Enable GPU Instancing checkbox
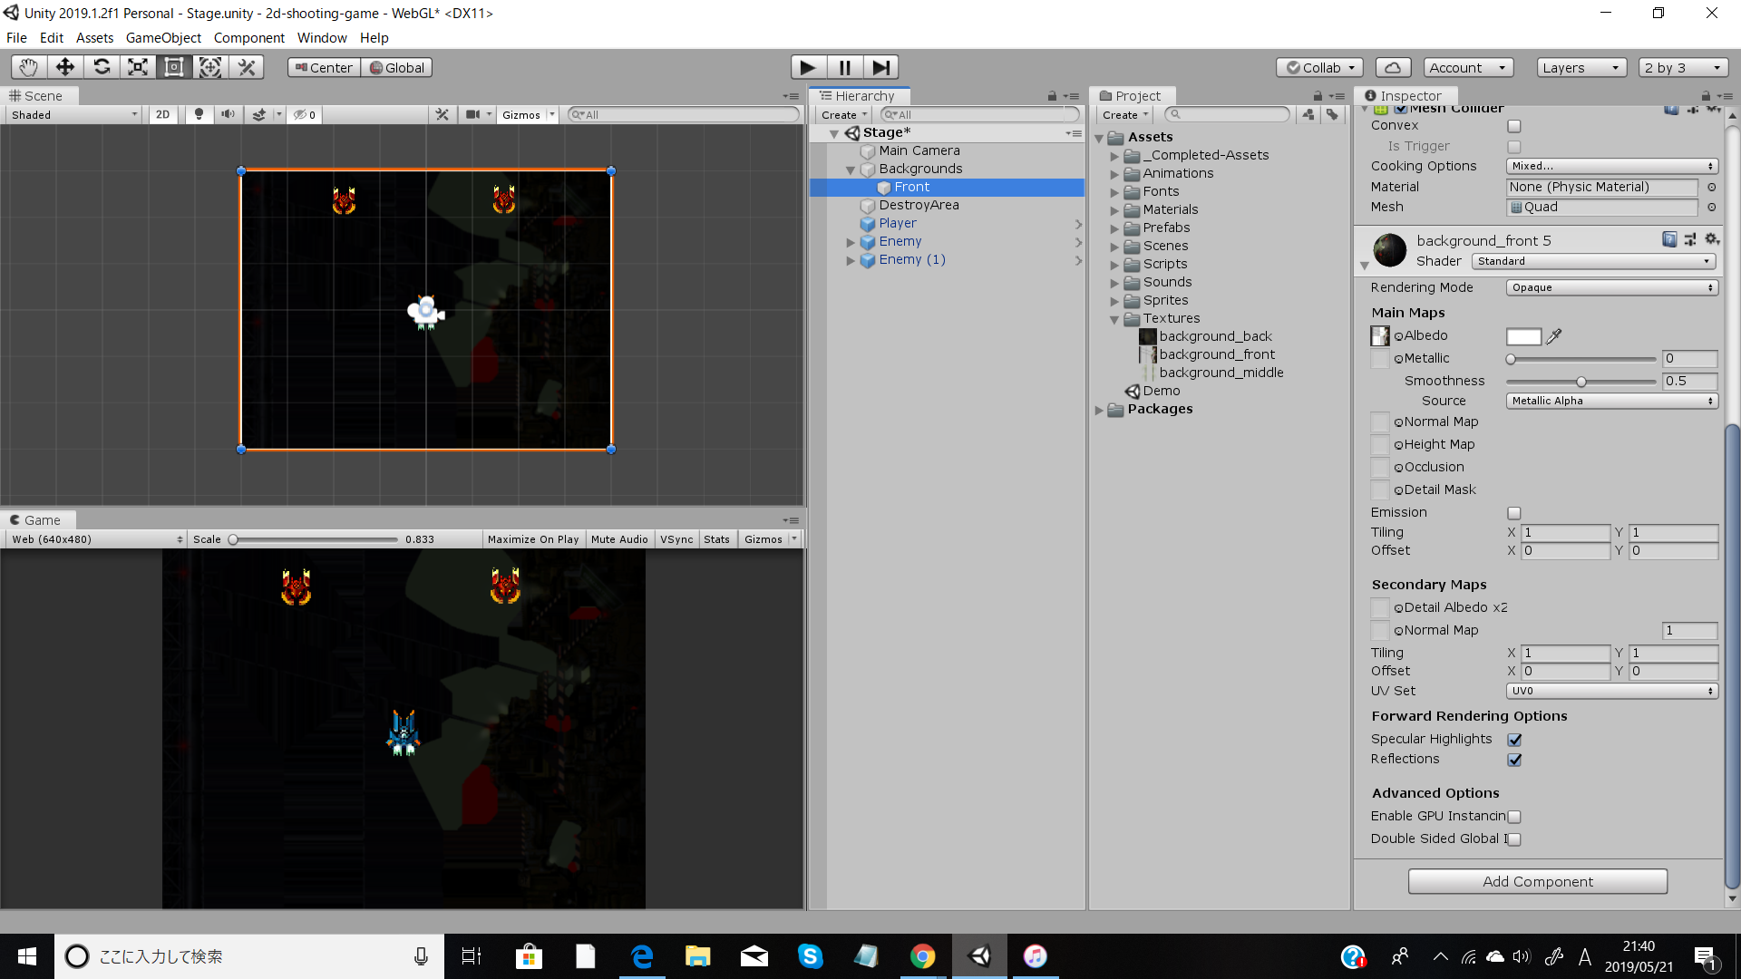The width and height of the screenshot is (1741, 979). point(1513,817)
